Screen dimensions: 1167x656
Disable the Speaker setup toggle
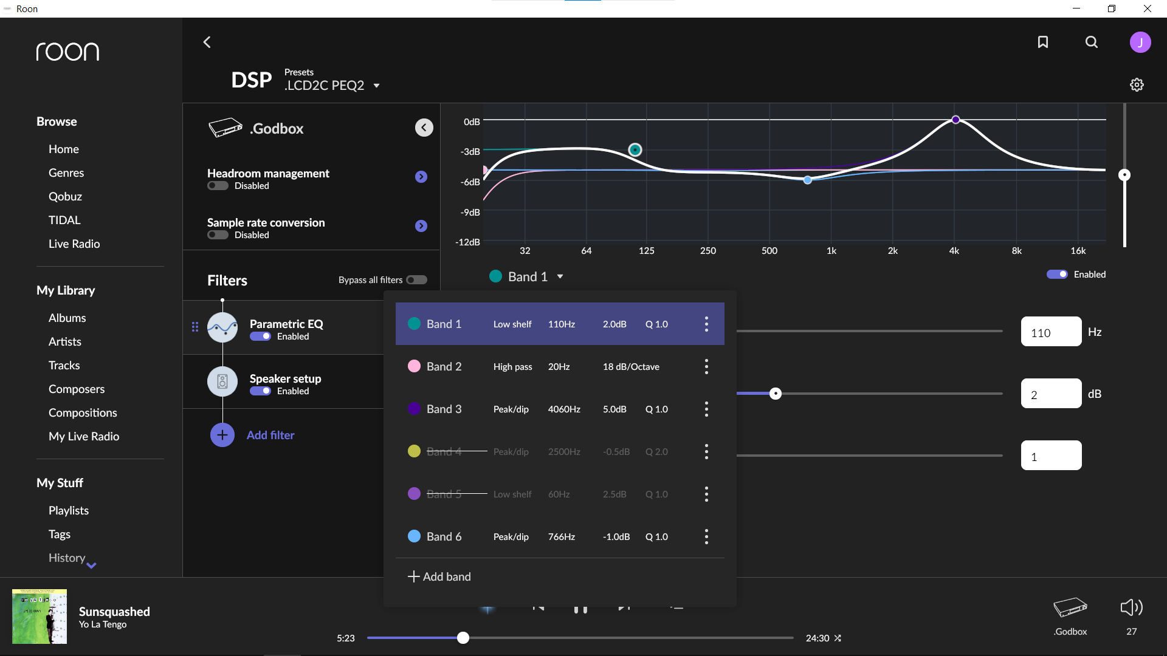pyautogui.click(x=260, y=391)
